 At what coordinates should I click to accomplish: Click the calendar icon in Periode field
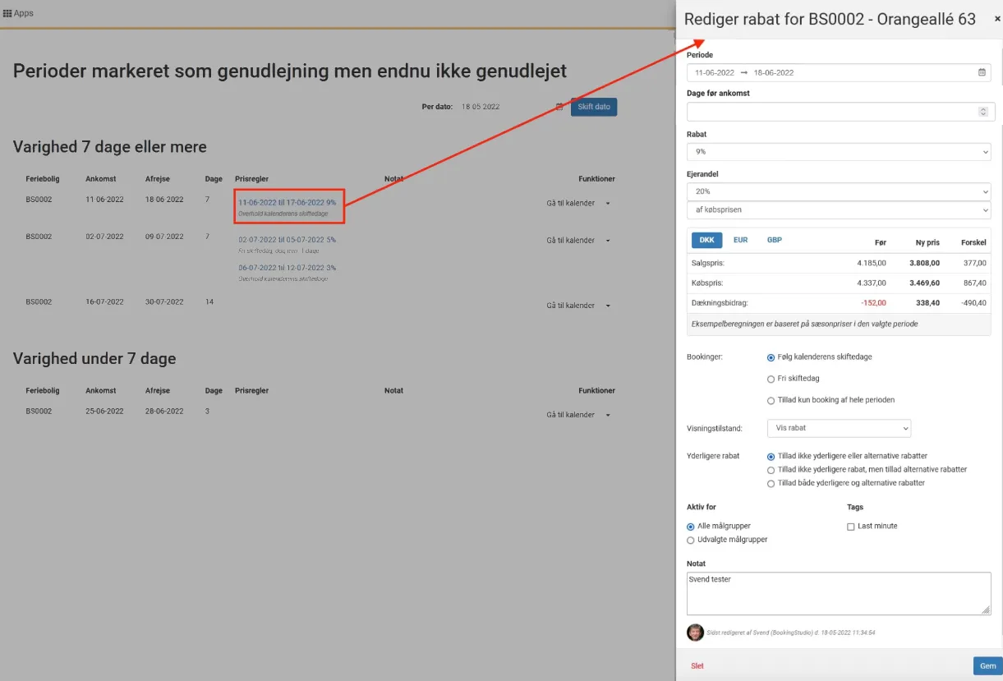click(x=982, y=72)
